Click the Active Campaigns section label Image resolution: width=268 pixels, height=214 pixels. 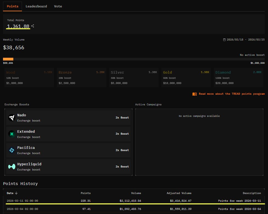click(148, 104)
